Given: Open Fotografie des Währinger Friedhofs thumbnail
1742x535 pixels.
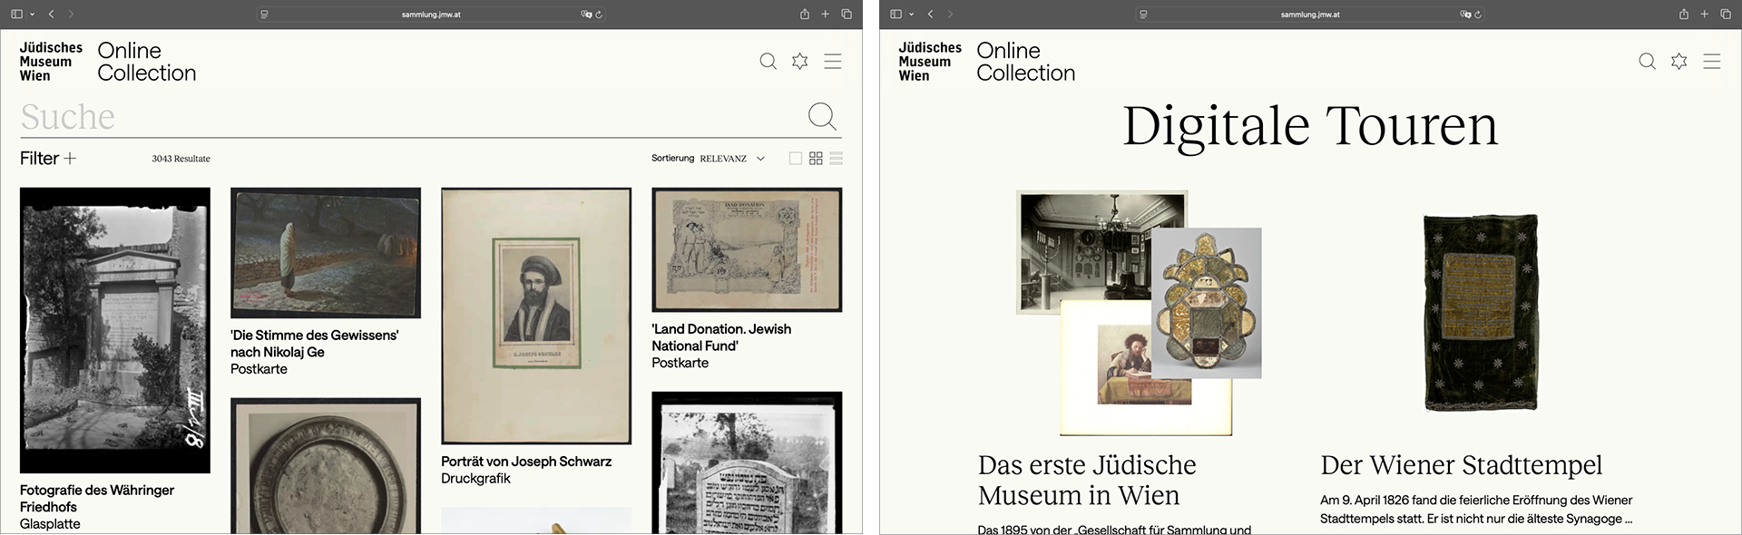Looking at the screenshot, I should point(115,330).
